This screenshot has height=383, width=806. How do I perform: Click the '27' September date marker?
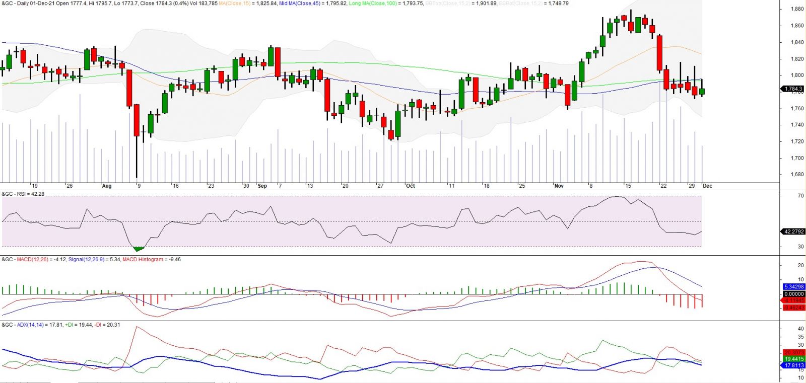(380, 186)
